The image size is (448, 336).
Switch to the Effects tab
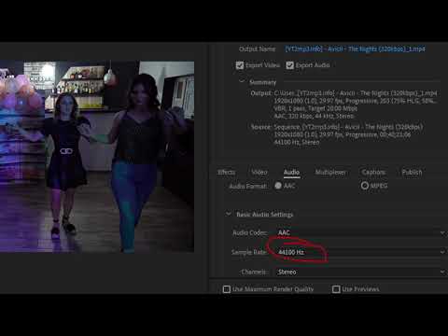[227, 172]
